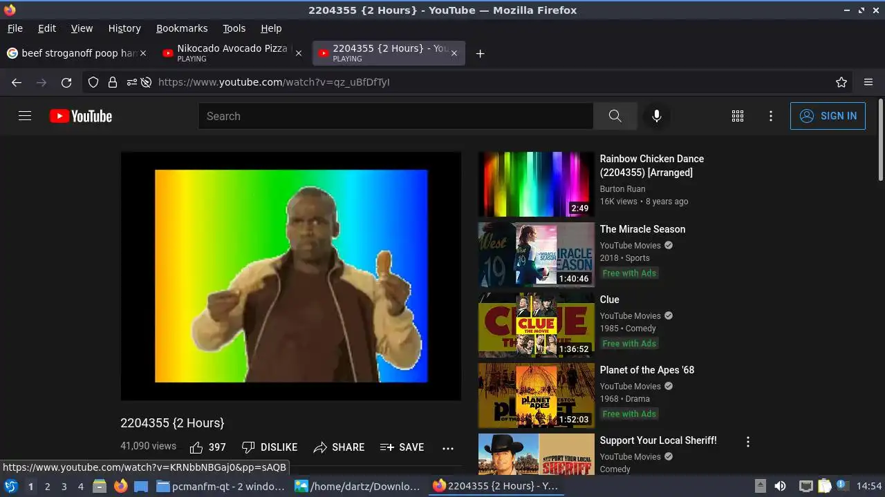Open YouTube settings three-dot menu
885x497 pixels.
771,116
